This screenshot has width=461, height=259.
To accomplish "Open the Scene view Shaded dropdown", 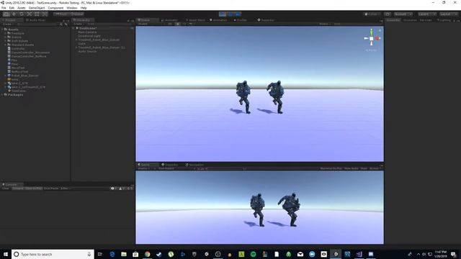I will [x=146, y=24].
